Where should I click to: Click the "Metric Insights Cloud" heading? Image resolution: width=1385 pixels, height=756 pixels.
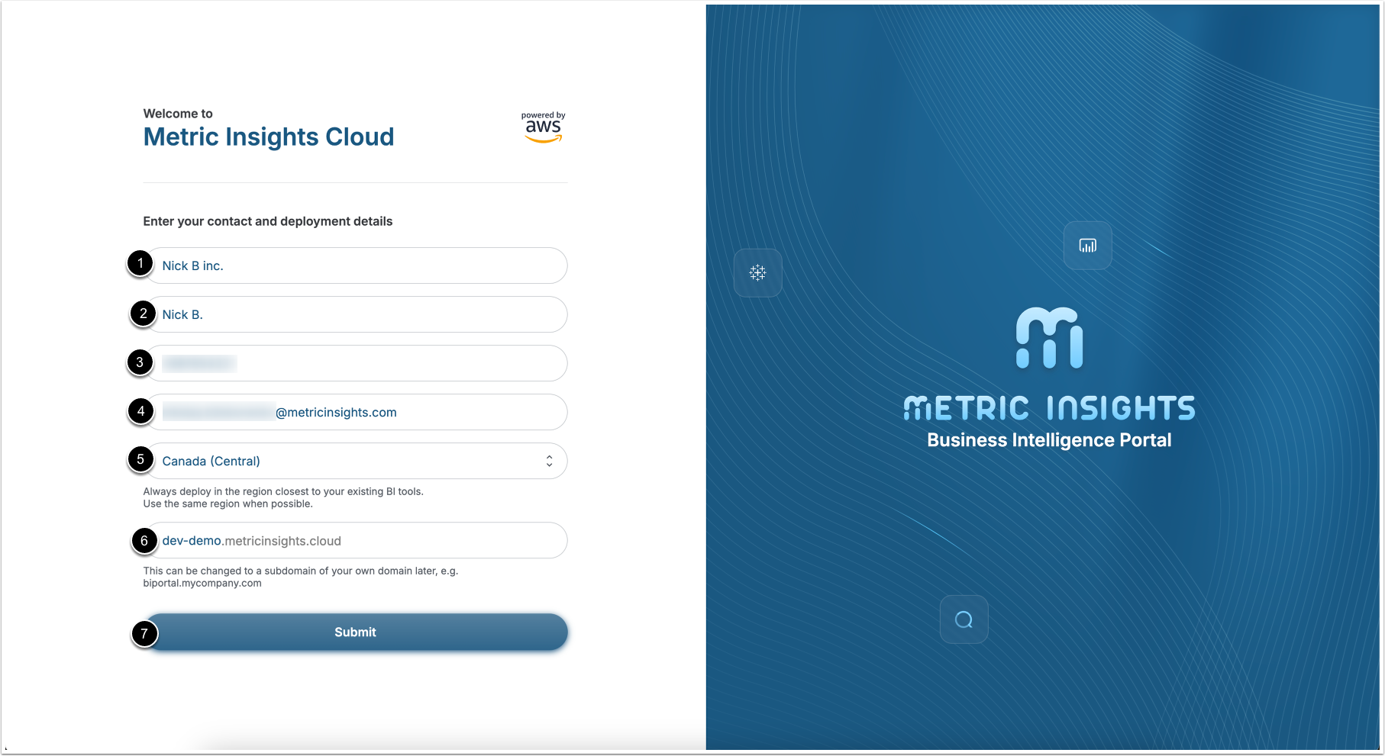click(x=269, y=137)
